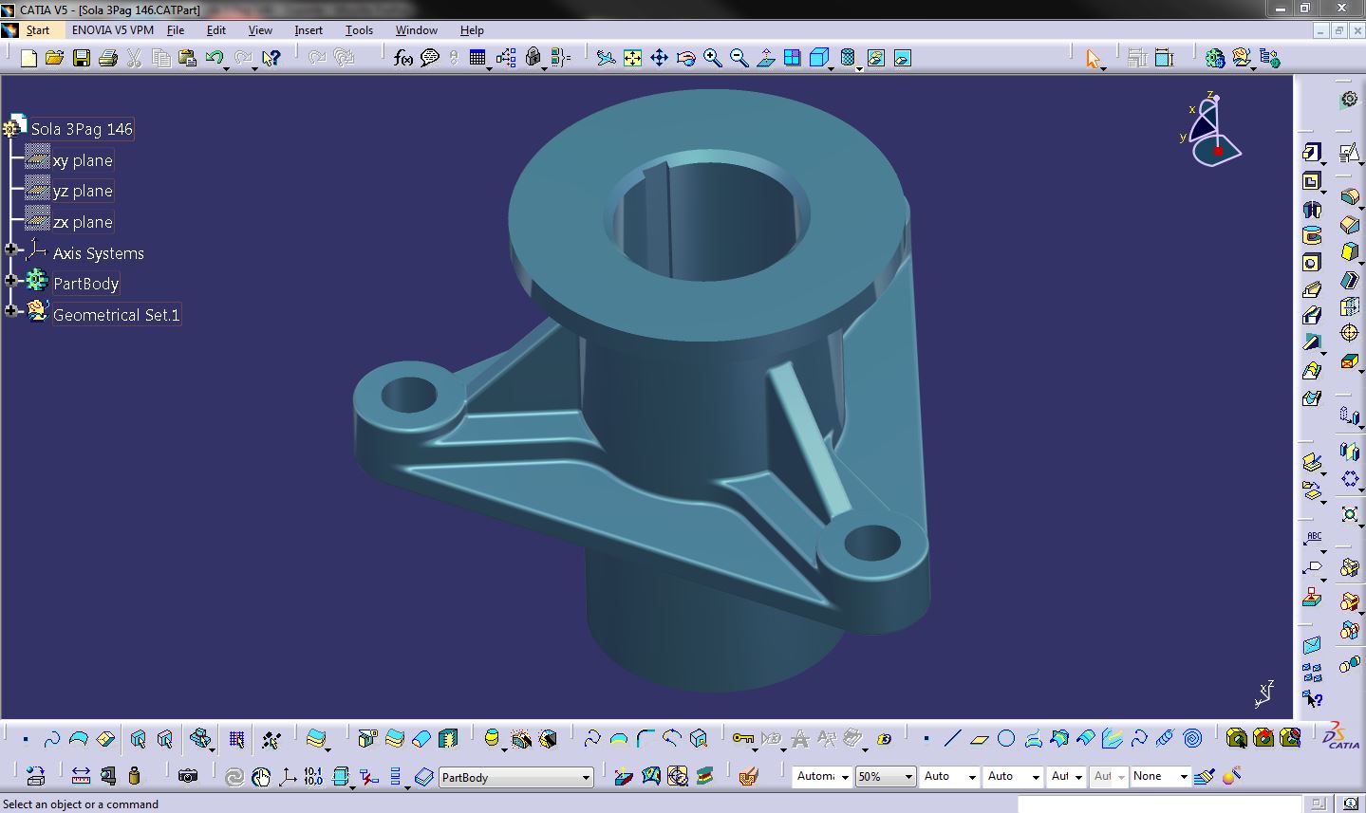Click the Circle tool icon

[1006, 738]
